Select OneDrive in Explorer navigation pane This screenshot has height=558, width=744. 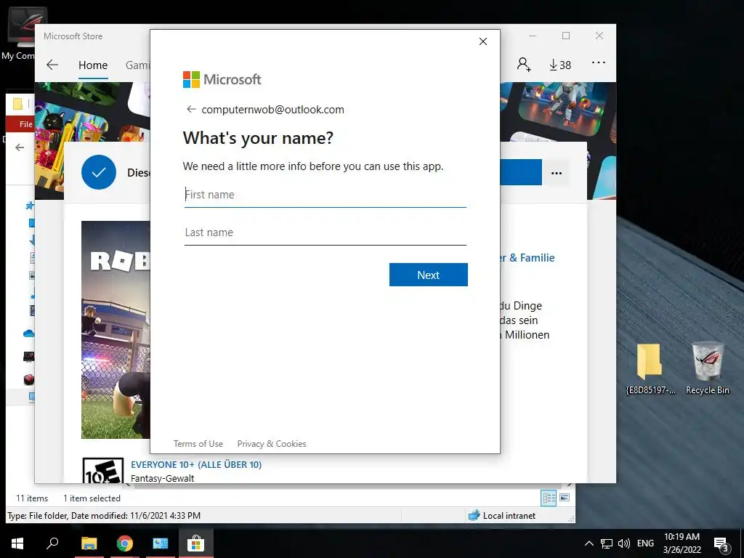click(x=29, y=333)
